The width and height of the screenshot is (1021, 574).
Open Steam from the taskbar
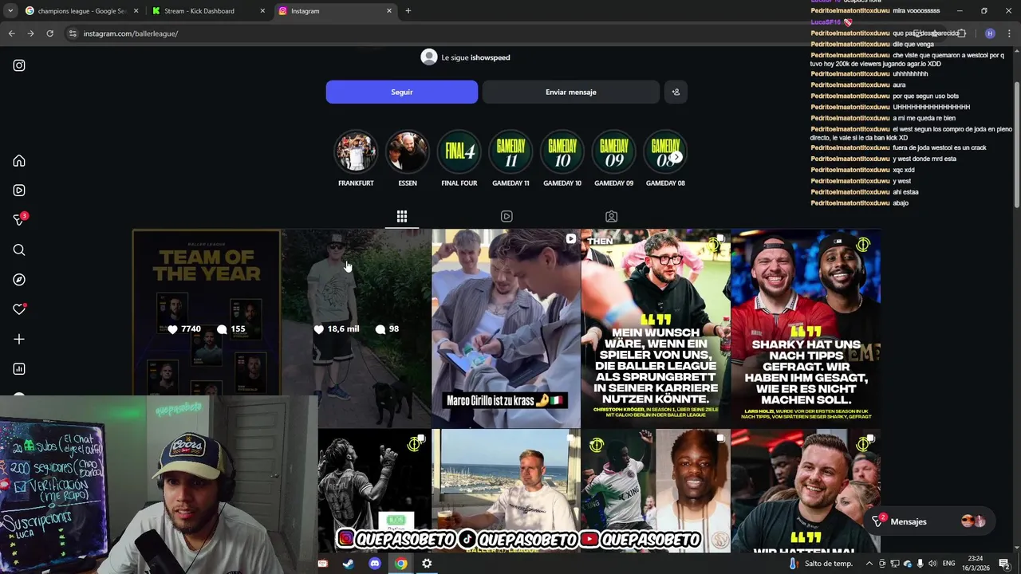[349, 564]
